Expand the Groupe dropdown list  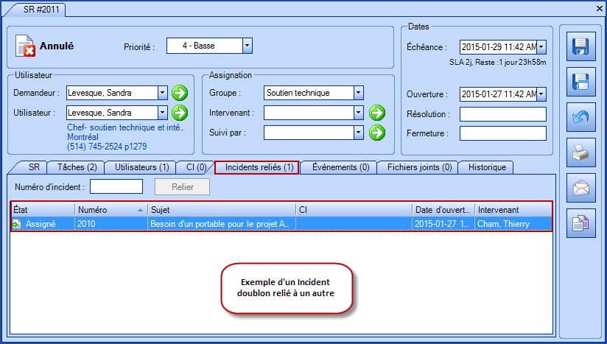point(358,93)
